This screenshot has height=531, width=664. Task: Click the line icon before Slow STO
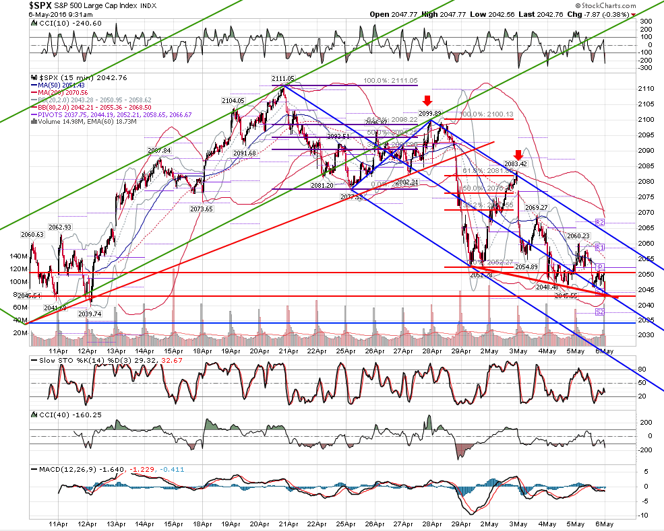coord(34,361)
